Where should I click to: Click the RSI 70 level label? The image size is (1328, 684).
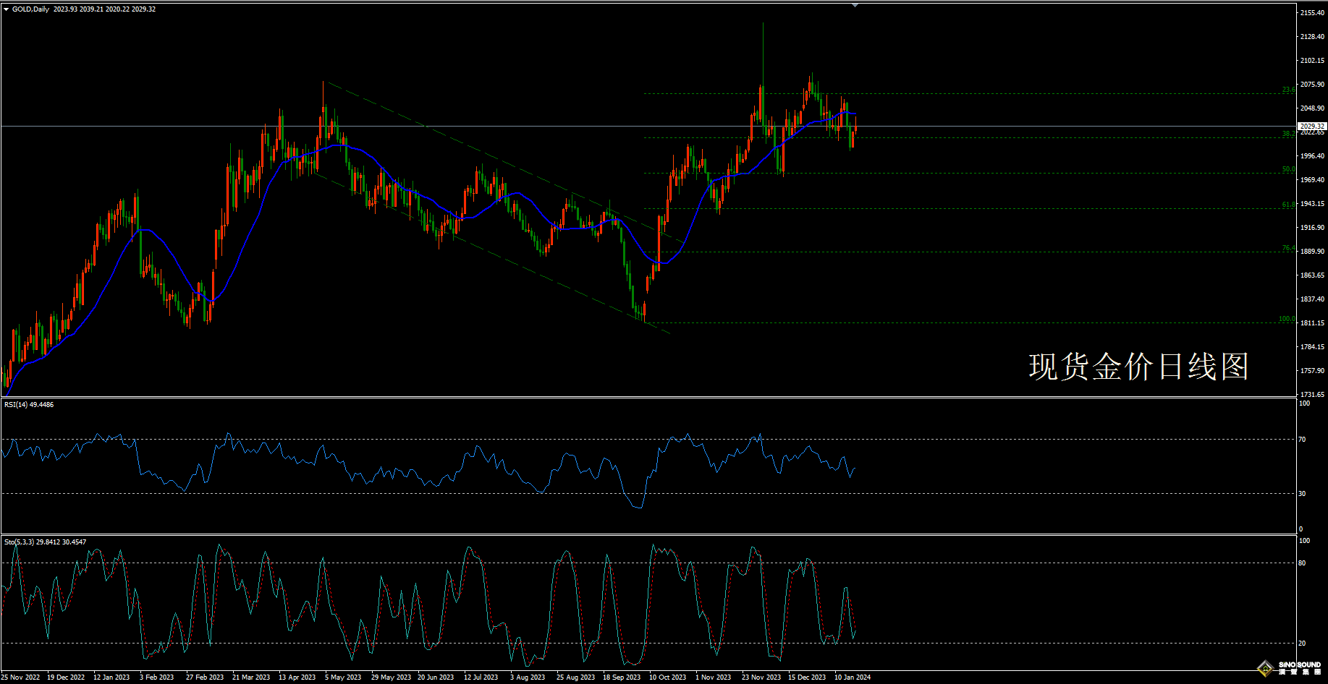(x=1302, y=440)
